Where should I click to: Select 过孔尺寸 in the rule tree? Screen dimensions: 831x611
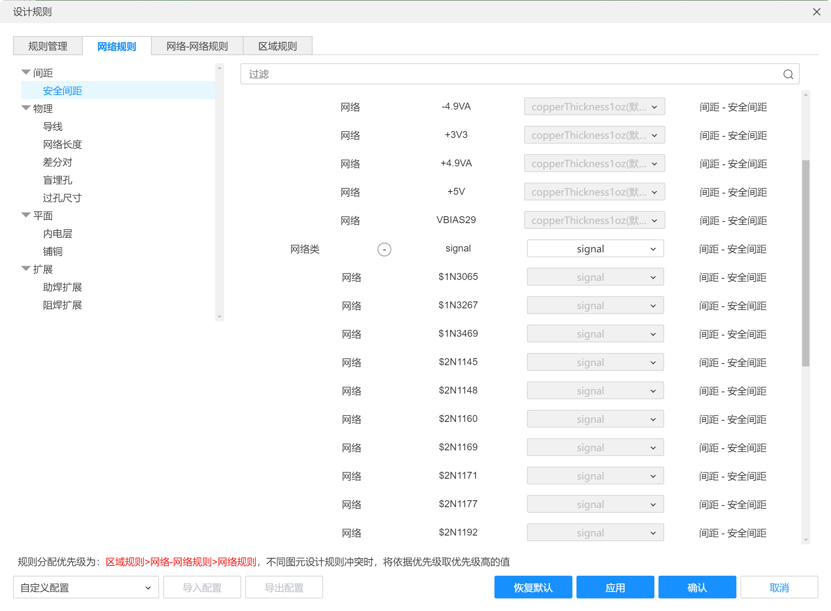62,198
